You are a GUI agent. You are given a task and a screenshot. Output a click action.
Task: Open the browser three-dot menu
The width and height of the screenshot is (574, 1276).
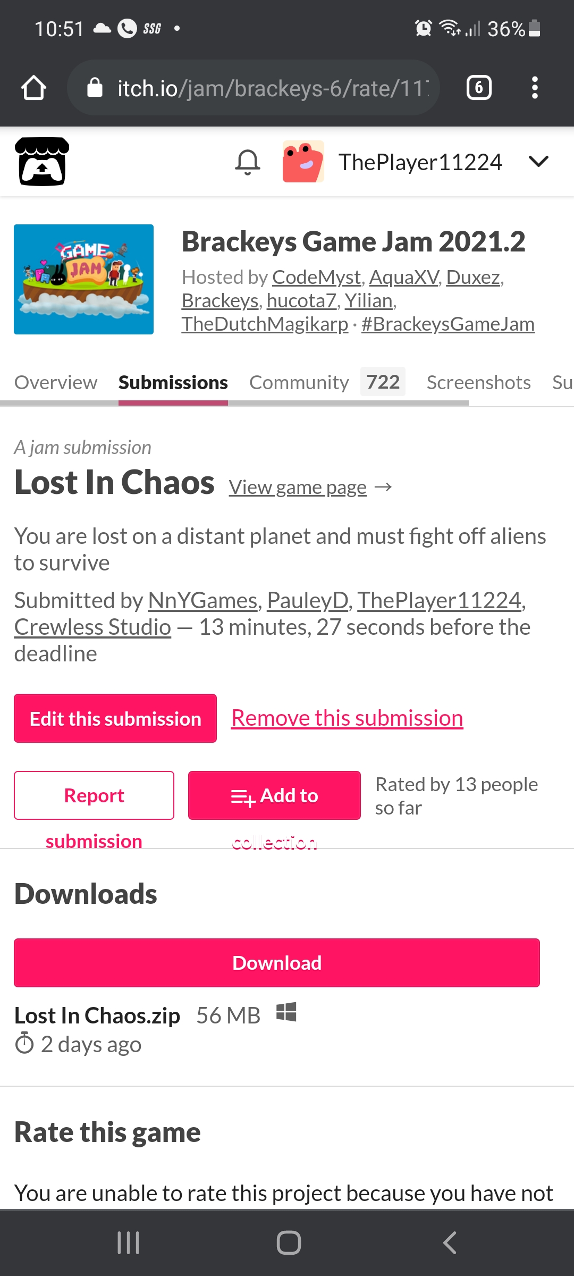tap(535, 88)
